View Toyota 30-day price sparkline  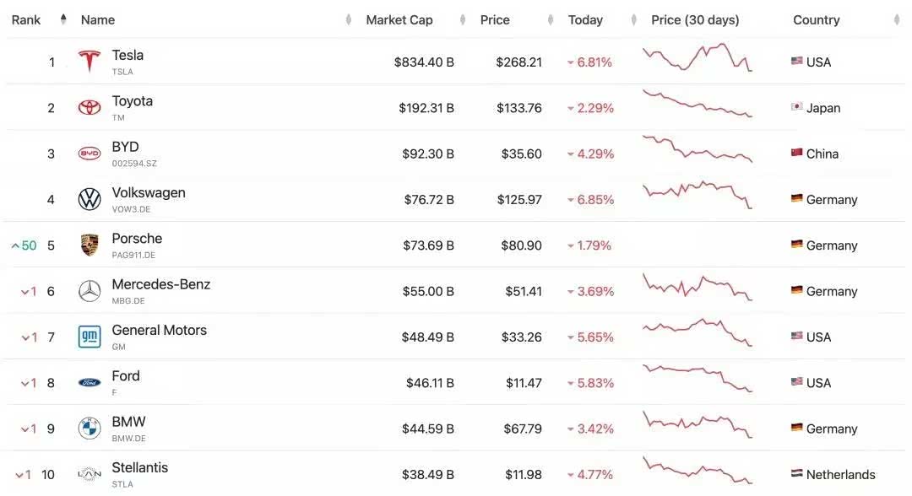click(x=697, y=104)
